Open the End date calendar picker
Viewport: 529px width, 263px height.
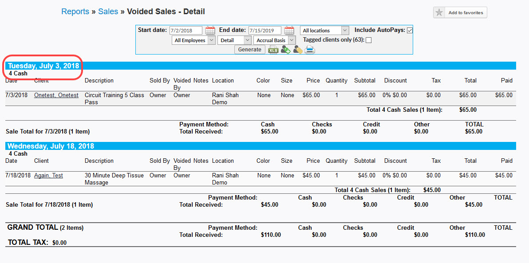(x=289, y=31)
